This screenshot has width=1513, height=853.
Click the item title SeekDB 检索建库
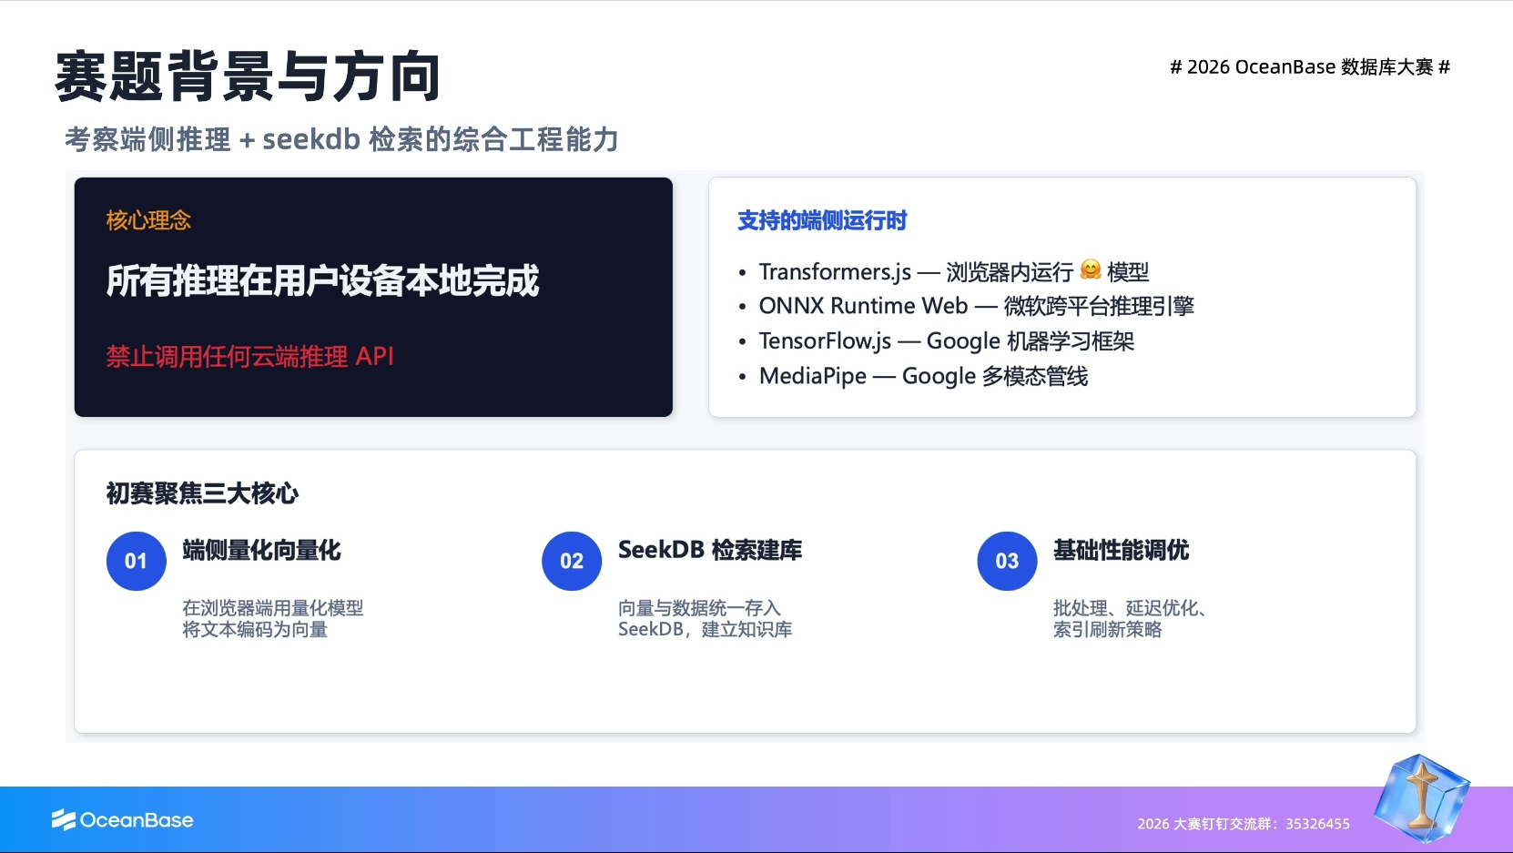tap(710, 550)
